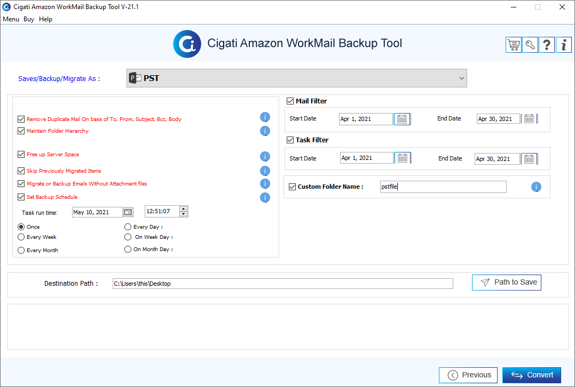Click Mail Filter End Date field Apr 30, 2021
The width and height of the screenshot is (575, 387).
498,119
